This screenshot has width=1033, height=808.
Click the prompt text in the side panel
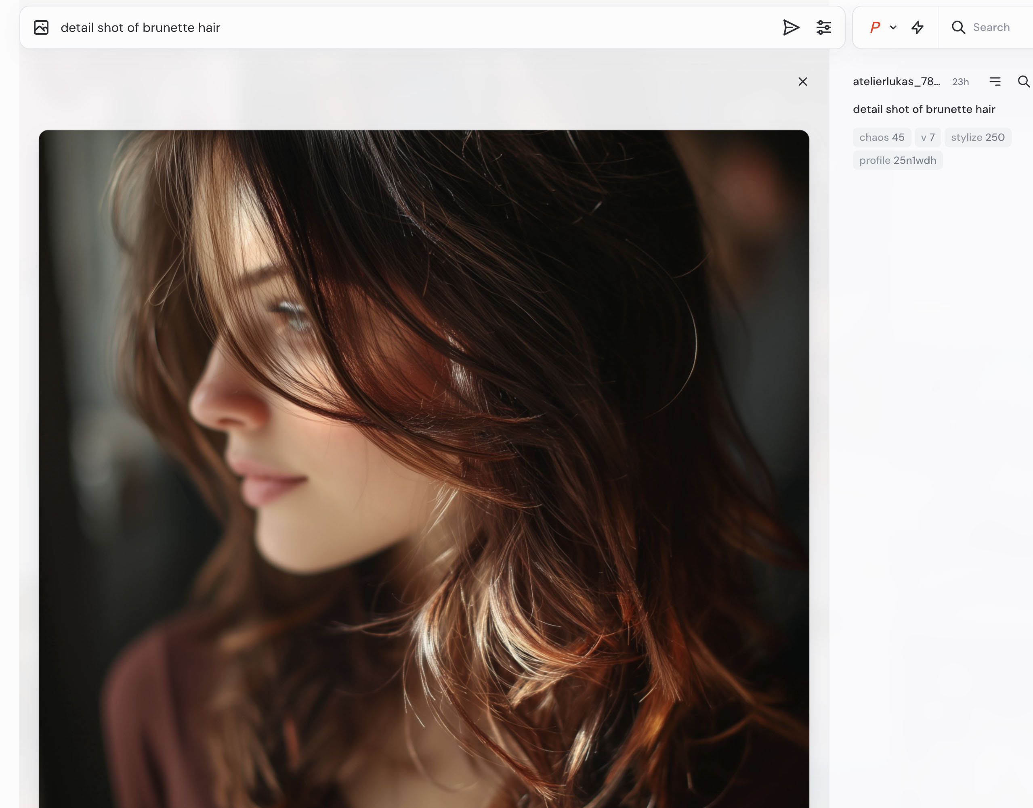[x=924, y=109]
